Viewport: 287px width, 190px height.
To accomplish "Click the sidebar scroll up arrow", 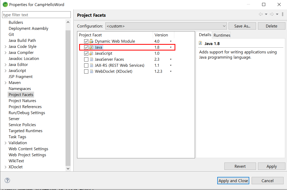I will [x=68, y=22].
